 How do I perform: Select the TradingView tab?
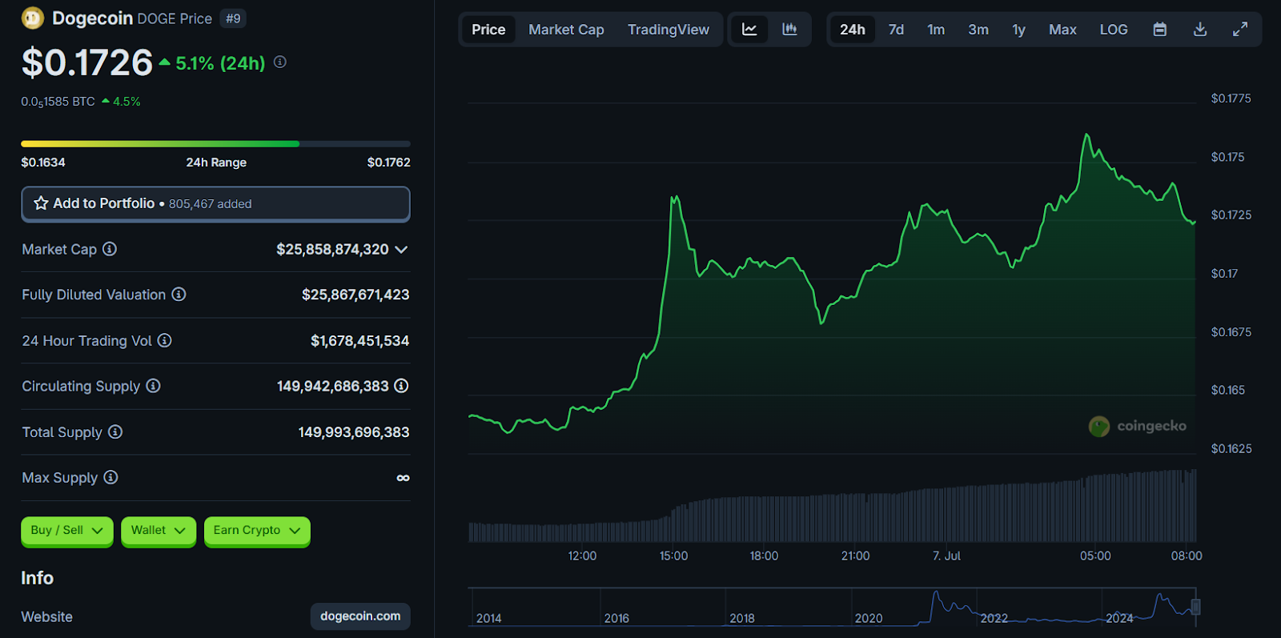pos(669,30)
